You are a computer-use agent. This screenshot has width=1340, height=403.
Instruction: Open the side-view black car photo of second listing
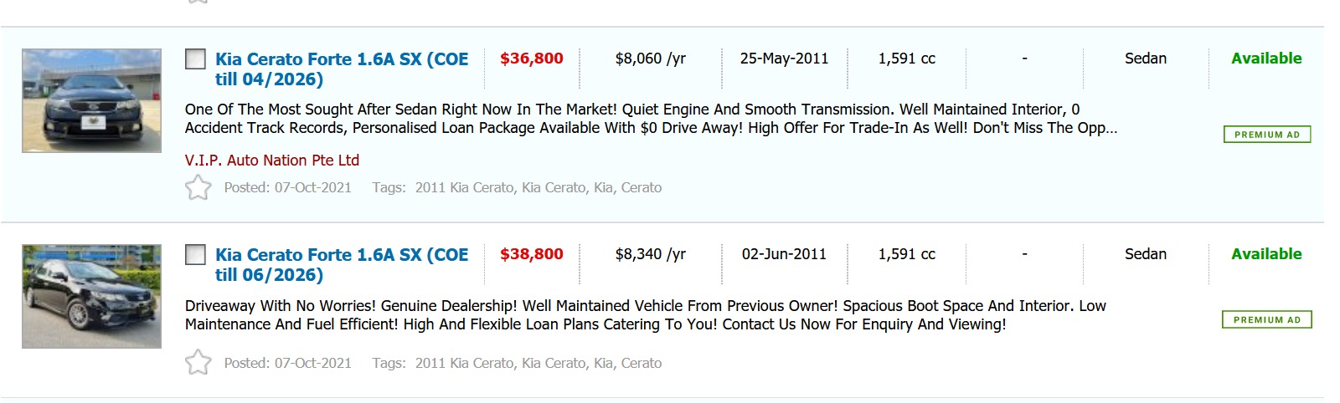point(91,296)
